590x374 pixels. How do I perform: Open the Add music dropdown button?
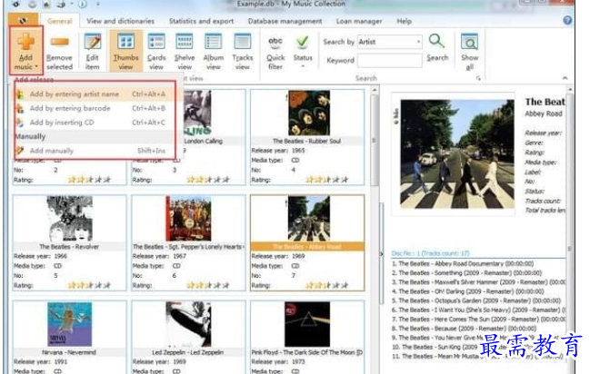point(25,50)
